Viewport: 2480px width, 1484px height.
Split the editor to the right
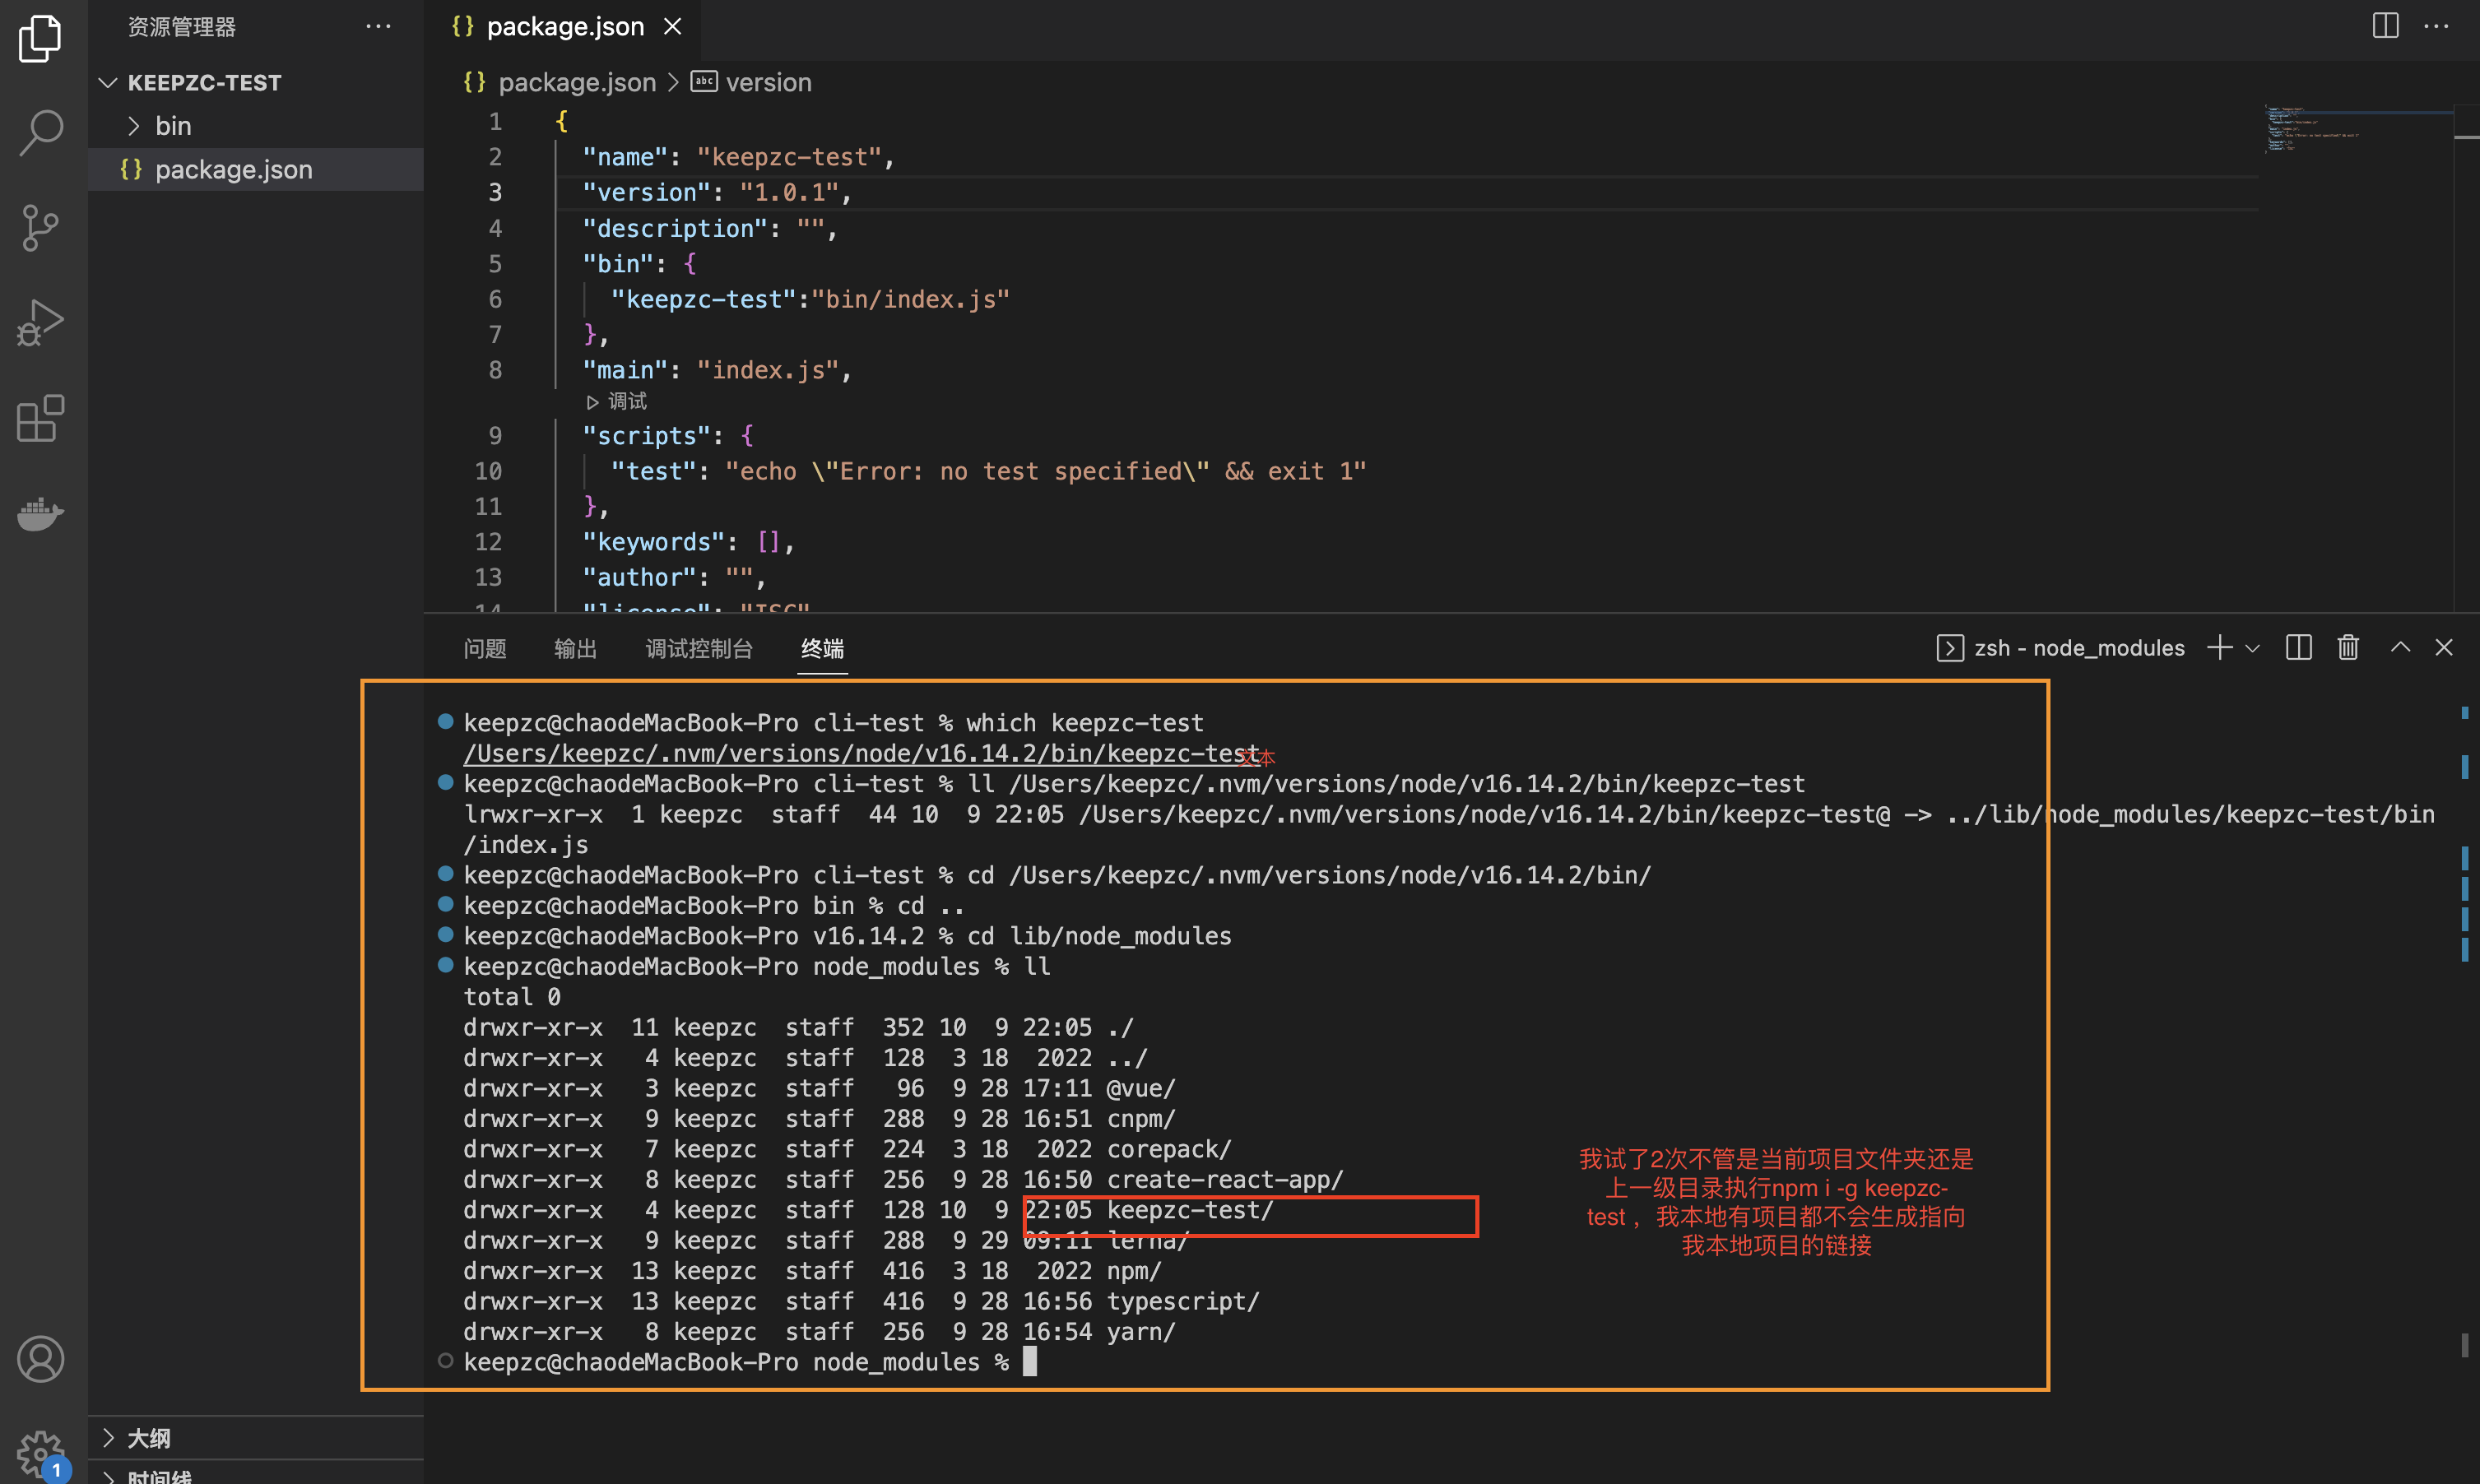pos(2385,26)
